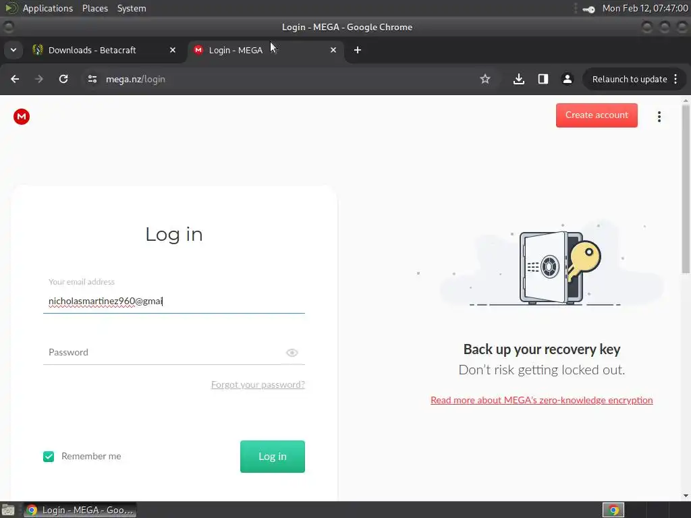
Task: Open the Applications menu
Action: click(48, 8)
